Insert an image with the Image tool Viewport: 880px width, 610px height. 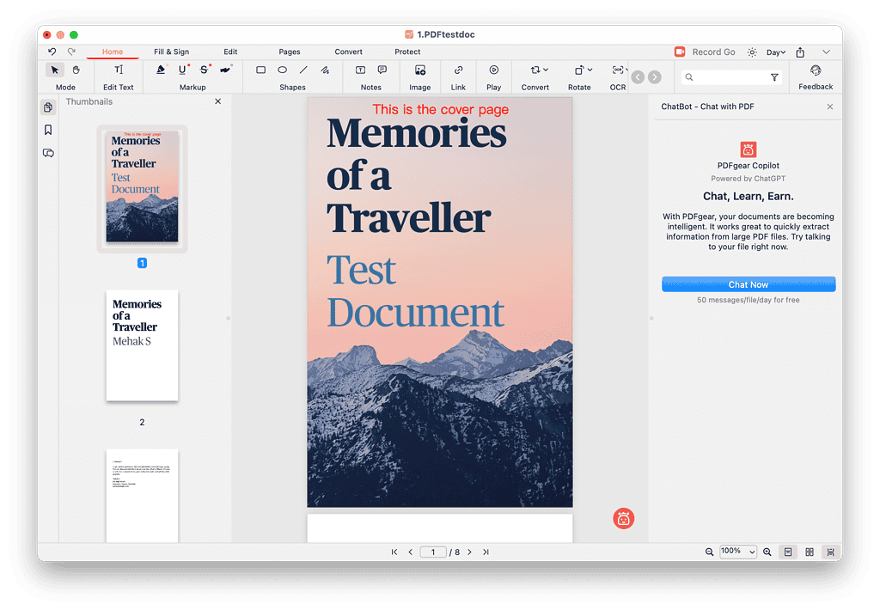(x=420, y=70)
